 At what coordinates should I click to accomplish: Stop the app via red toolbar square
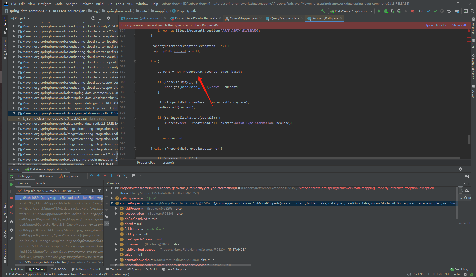pyautogui.click(x=413, y=11)
